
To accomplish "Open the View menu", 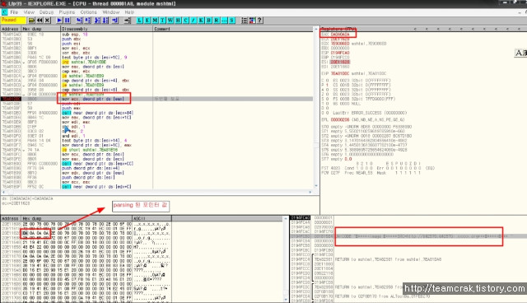I will click(x=29, y=12).
